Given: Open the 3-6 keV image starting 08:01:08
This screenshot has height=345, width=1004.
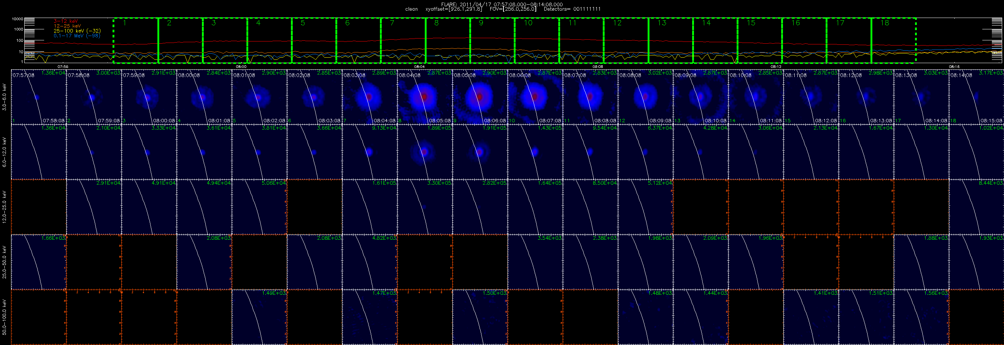Looking at the screenshot, I should tap(259, 97).
